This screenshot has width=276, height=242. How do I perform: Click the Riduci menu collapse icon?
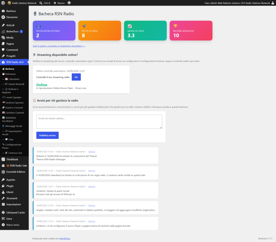(x=3, y=225)
